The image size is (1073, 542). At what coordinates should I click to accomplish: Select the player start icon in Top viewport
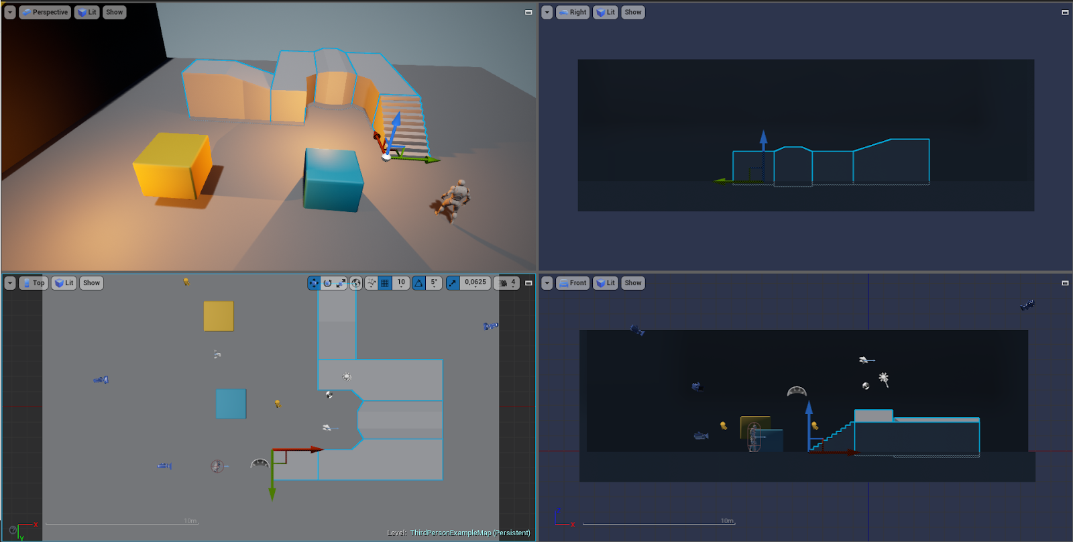coord(217,466)
